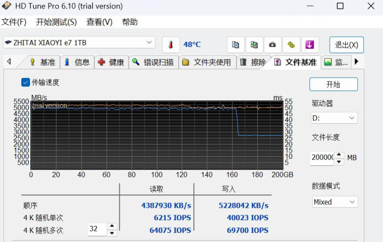This screenshot has height=242, width=383.
Task: Minimize the HD Tune Pro window
Action: click(310, 6)
